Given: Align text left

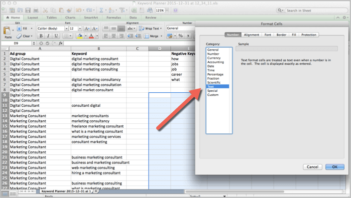Looking at the screenshot, I should pyautogui.click(x=106, y=36).
